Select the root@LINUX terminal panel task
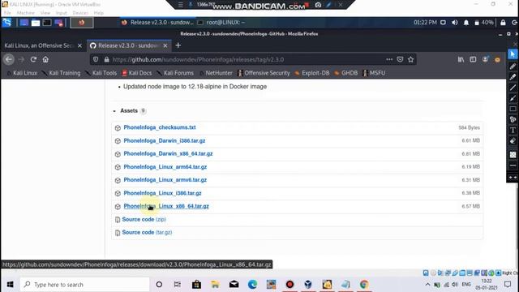519x292 pixels. click(x=221, y=23)
